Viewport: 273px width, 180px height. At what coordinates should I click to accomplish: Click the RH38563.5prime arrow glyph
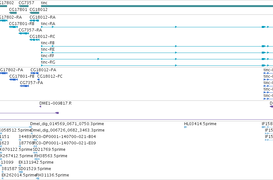point(37,159)
